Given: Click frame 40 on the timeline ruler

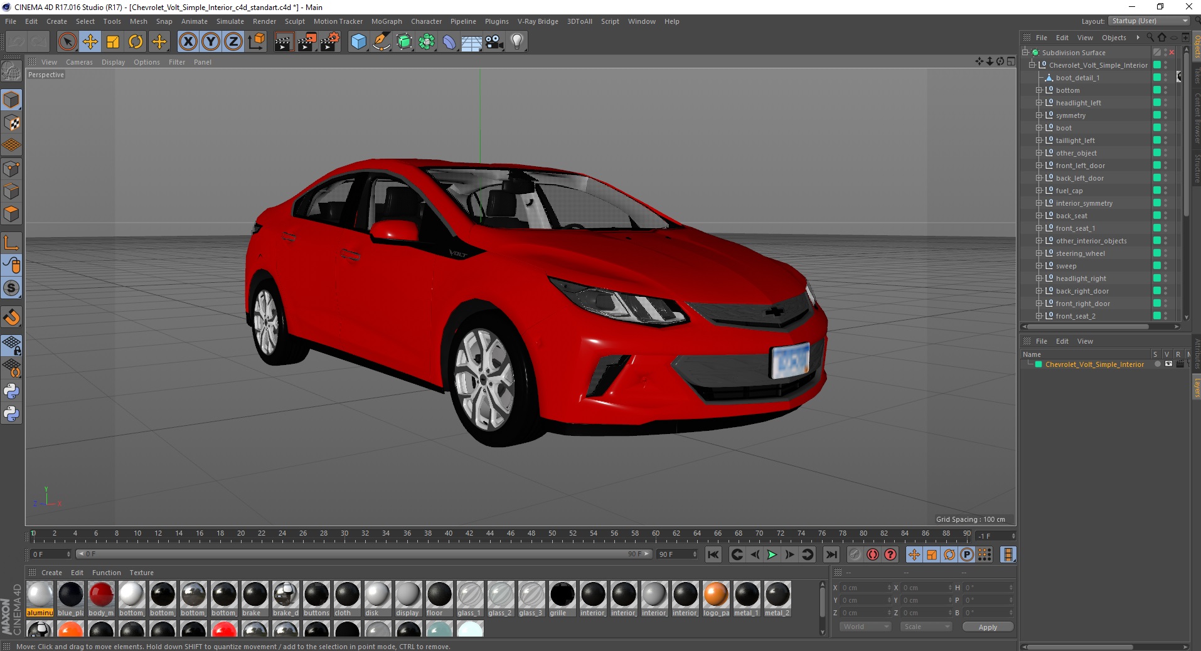Looking at the screenshot, I should 449,535.
